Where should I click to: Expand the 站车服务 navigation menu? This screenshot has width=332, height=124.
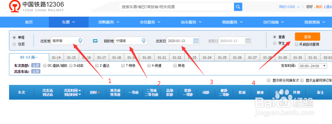point(191,22)
